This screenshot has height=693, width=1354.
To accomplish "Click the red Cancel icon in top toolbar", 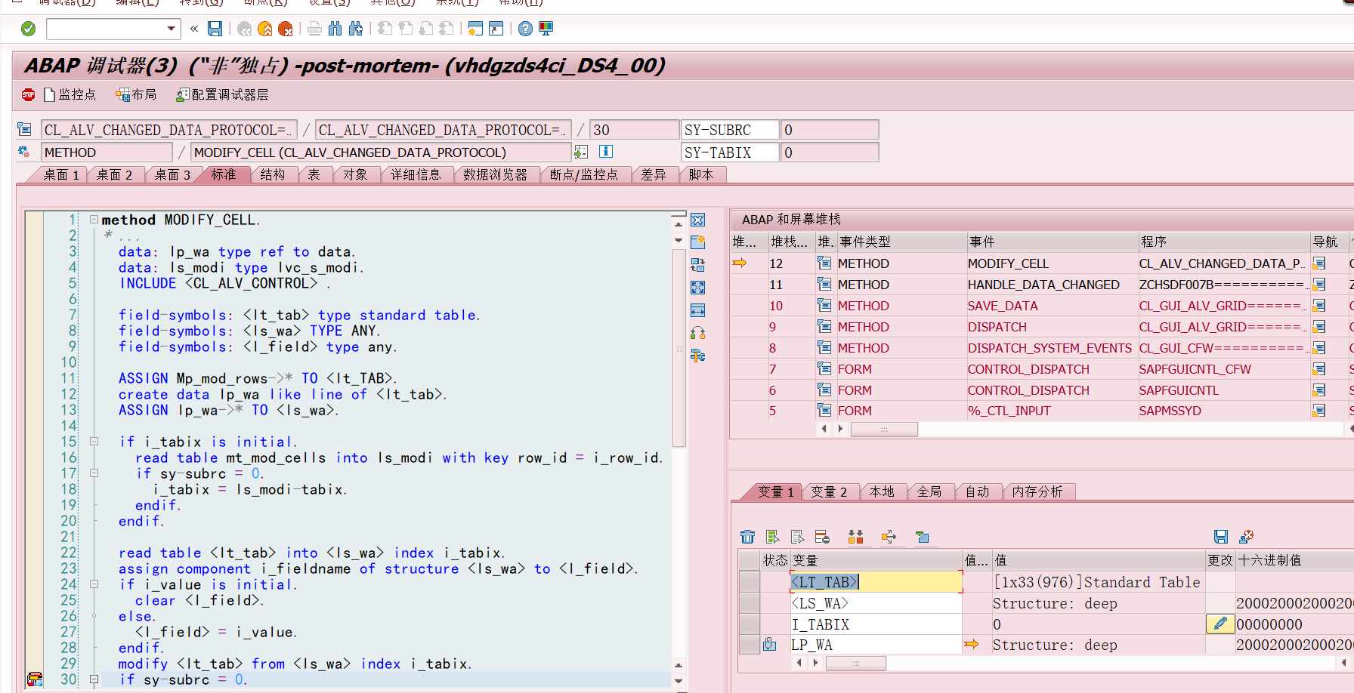I will click(286, 29).
